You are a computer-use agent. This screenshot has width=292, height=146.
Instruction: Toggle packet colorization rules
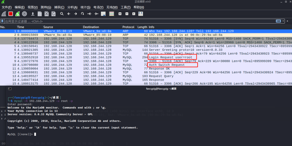click(x=111, y=14)
